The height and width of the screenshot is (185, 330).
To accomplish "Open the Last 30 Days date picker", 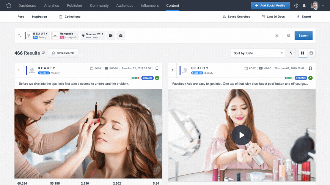I will pyautogui.click(x=273, y=17).
